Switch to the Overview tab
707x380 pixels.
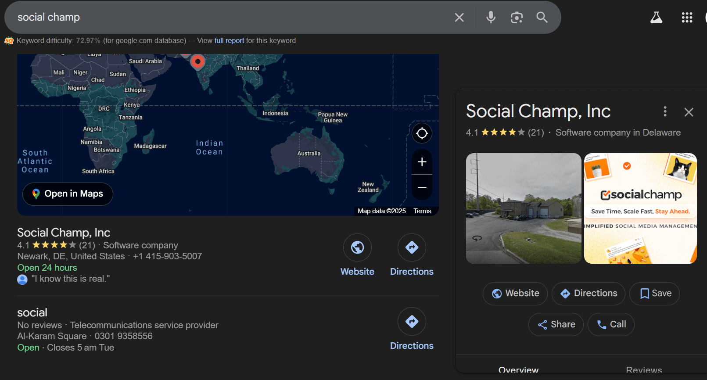point(518,370)
